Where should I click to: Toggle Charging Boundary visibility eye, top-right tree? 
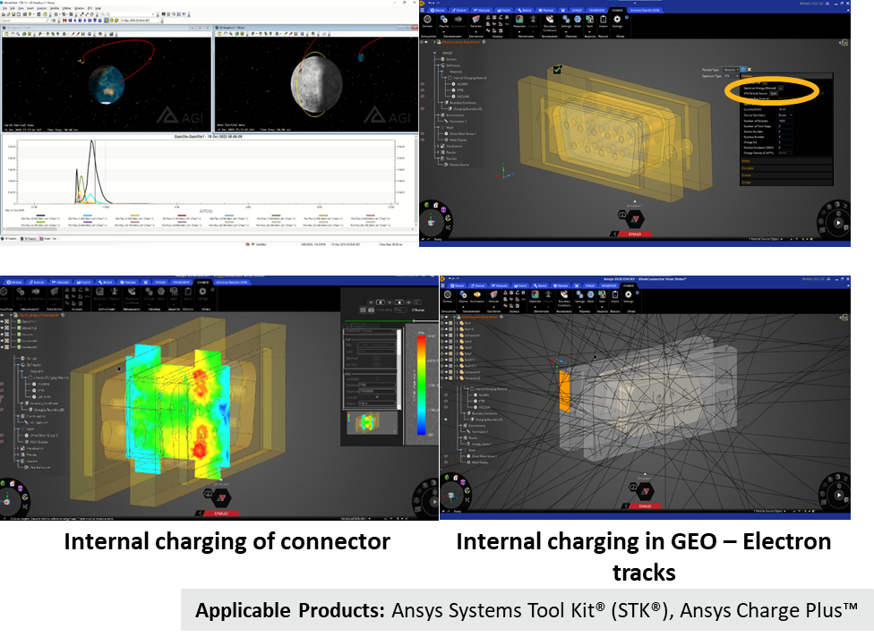pyautogui.click(x=423, y=108)
